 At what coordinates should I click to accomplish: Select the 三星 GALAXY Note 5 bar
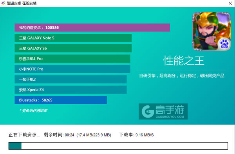(73, 38)
